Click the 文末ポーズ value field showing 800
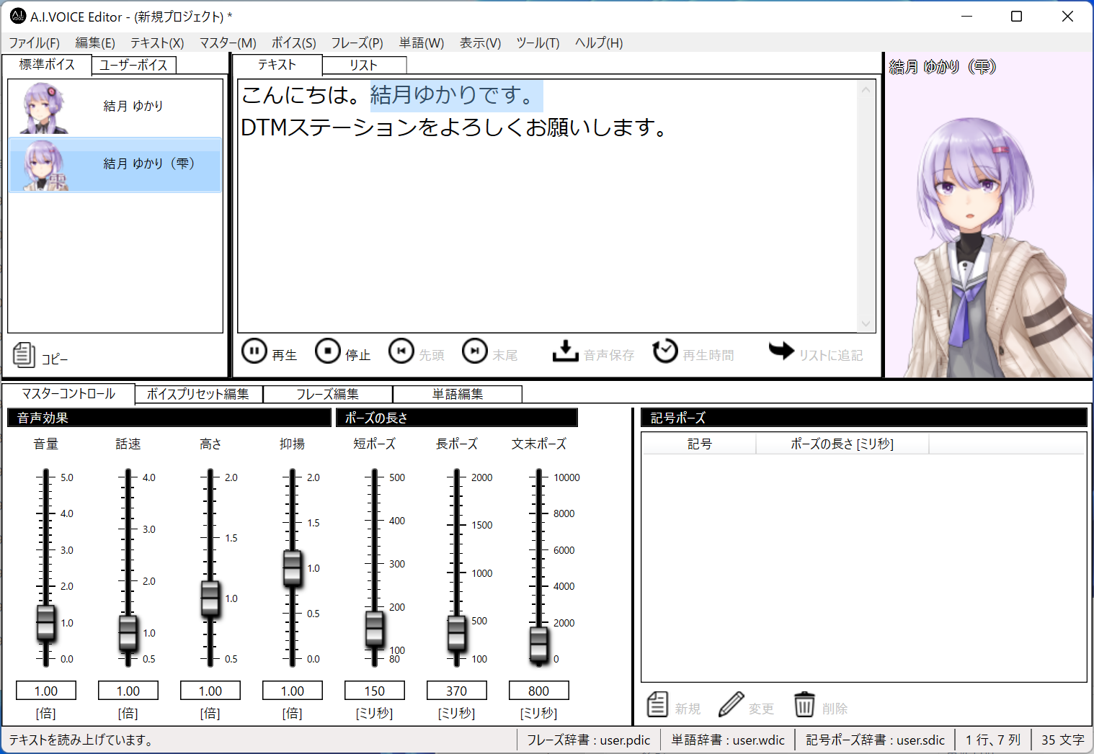Image resolution: width=1094 pixels, height=754 pixels. coord(539,691)
